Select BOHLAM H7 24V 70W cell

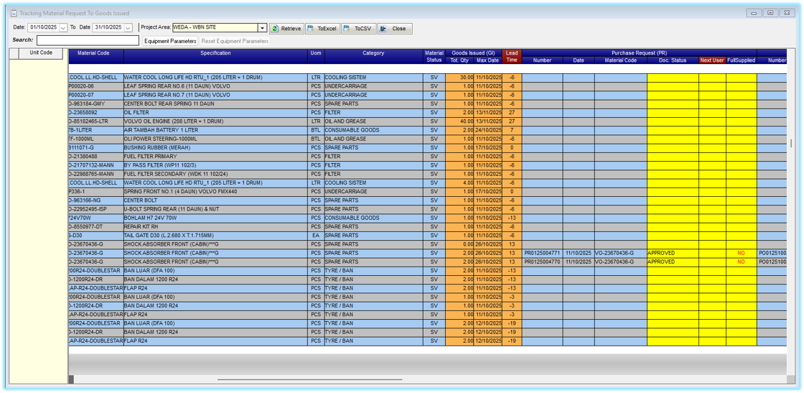pos(215,218)
